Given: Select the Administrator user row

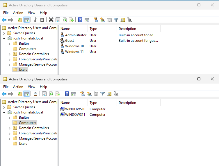Looking at the screenshot, I should [x=109, y=35].
